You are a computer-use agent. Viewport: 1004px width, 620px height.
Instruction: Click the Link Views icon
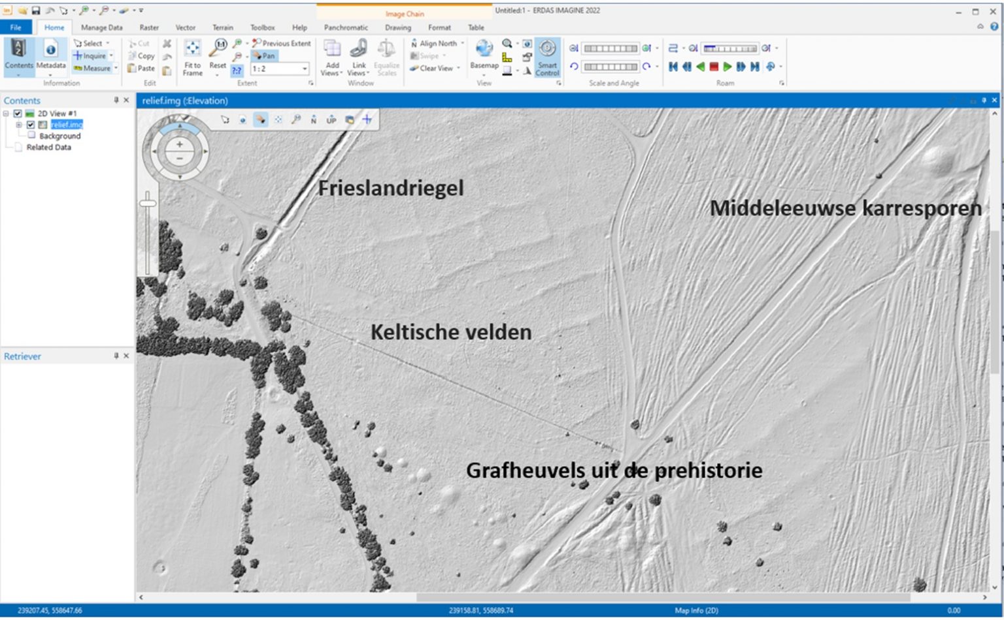pyautogui.click(x=359, y=50)
